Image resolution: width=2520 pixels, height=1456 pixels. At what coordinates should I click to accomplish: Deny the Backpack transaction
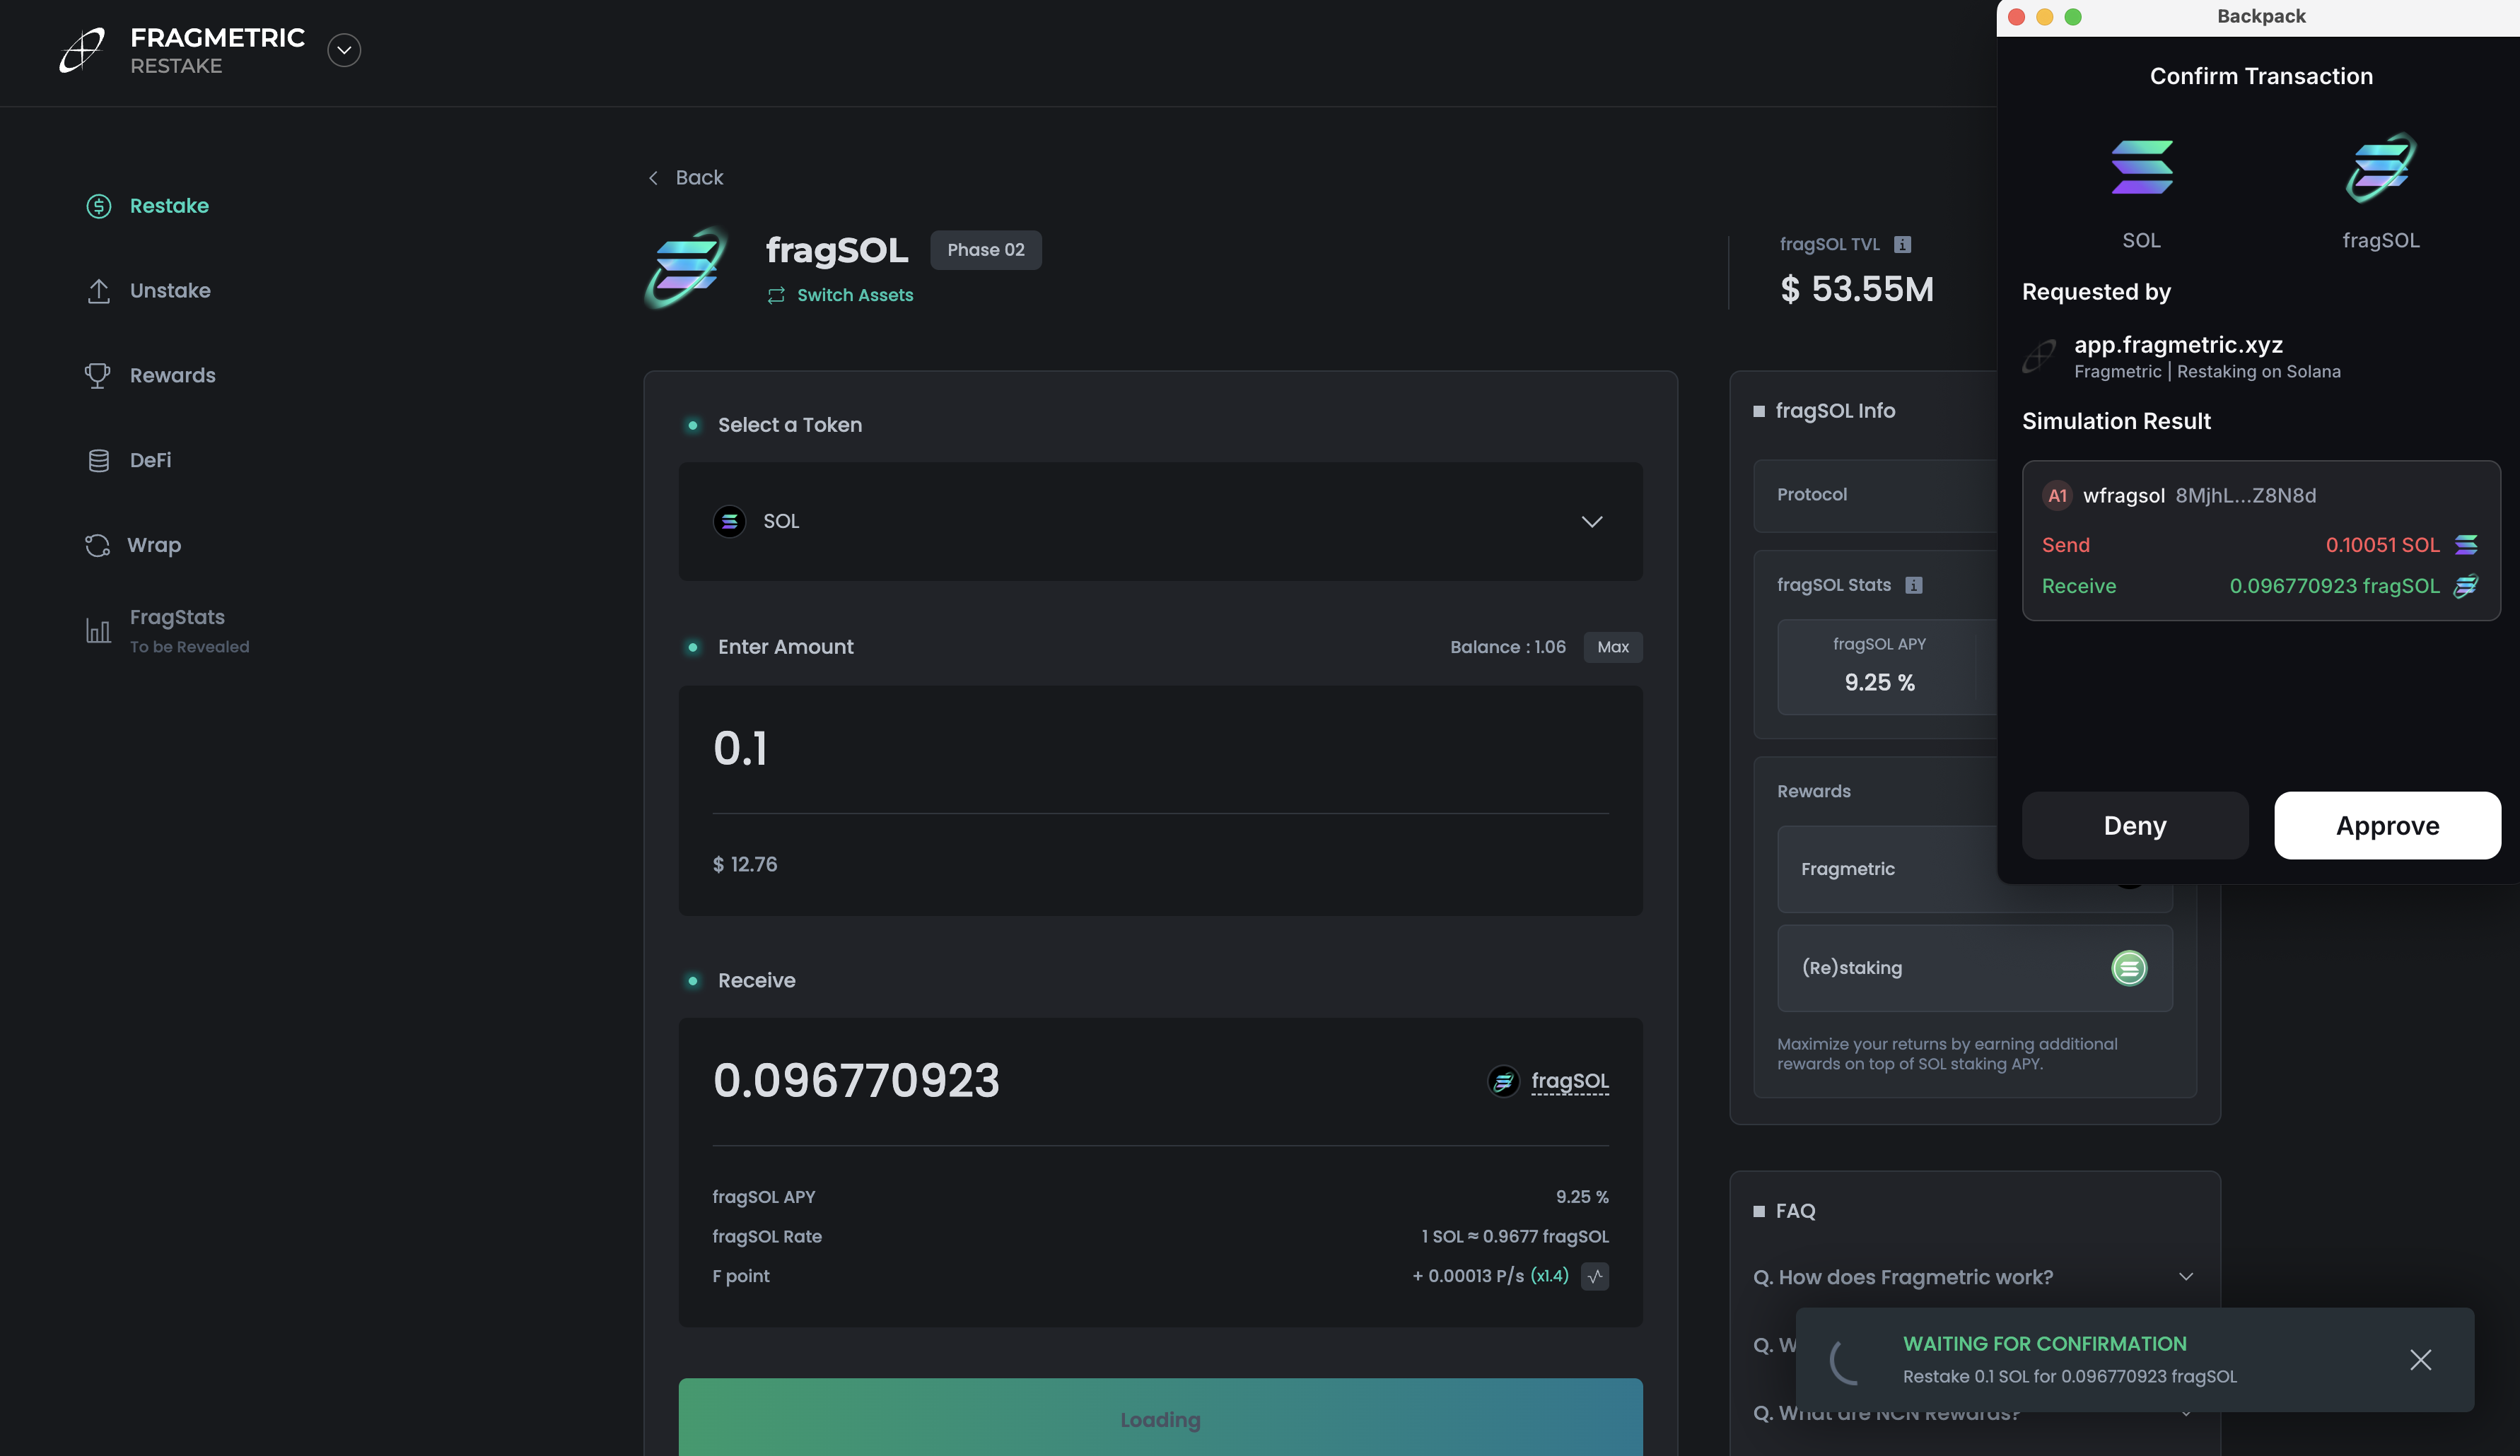tap(2134, 826)
